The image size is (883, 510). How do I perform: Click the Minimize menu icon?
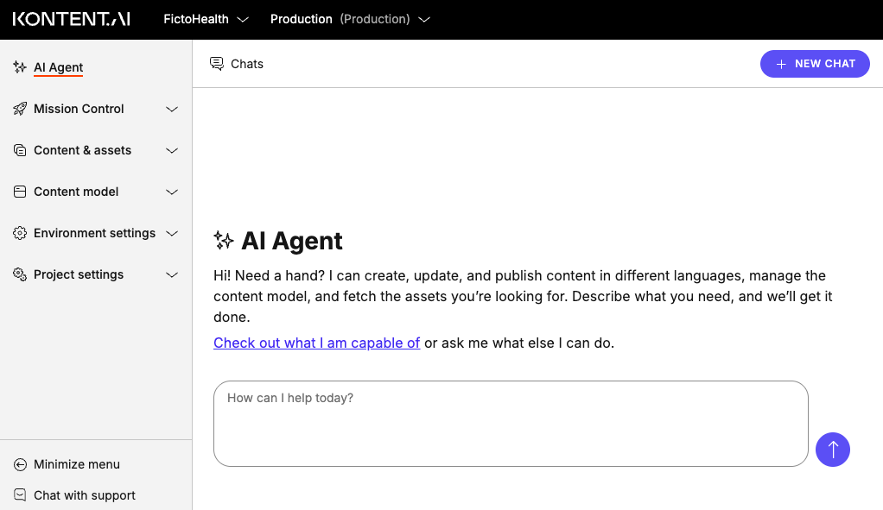pyautogui.click(x=18, y=464)
